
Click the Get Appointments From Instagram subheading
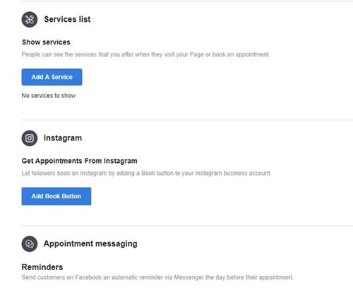tap(79, 161)
